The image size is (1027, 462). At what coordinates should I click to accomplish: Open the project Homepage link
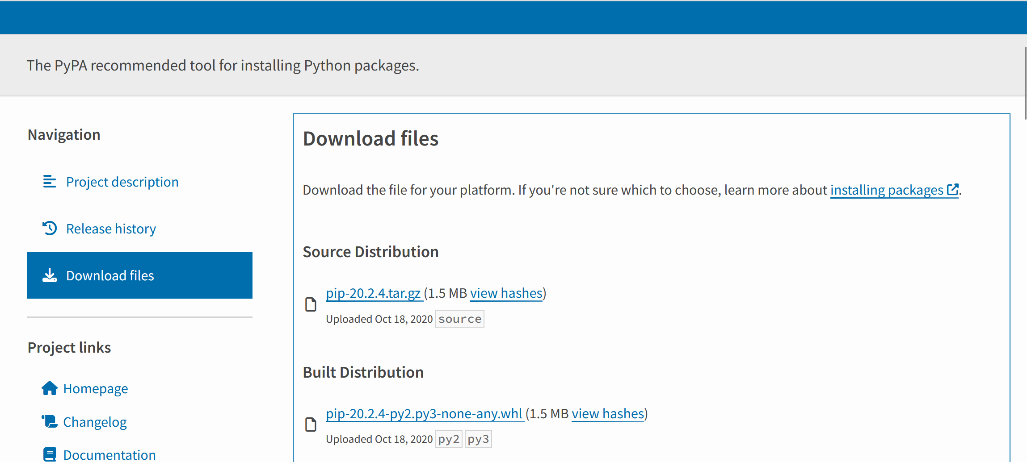(x=96, y=388)
